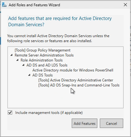Image resolution: width=131 pixels, height=137 pixels.
Task: Select AD DS and AD LDS Tools label
Action: pos(47,65)
